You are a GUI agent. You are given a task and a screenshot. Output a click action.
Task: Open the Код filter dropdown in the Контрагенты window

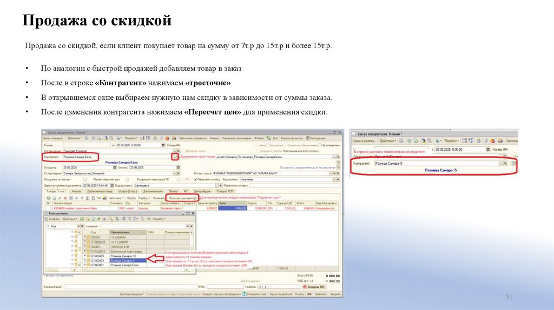(79, 226)
